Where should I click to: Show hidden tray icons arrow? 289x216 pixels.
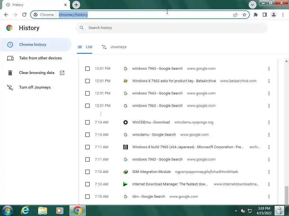coord(236,211)
